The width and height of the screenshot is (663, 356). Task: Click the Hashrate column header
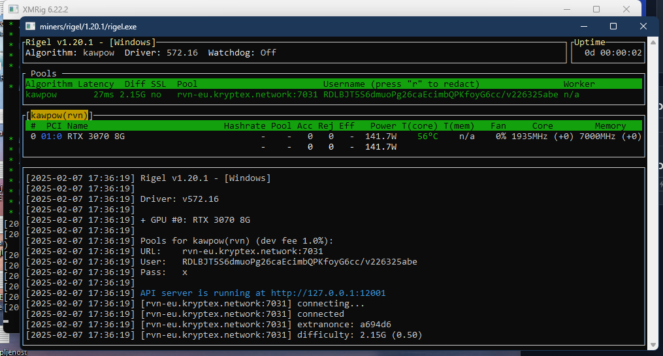click(x=244, y=126)
